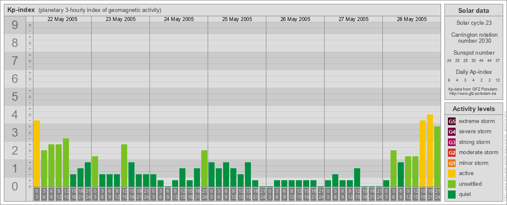Click the light green 3-6 bar on 28 May

click(x=393, y=169)
